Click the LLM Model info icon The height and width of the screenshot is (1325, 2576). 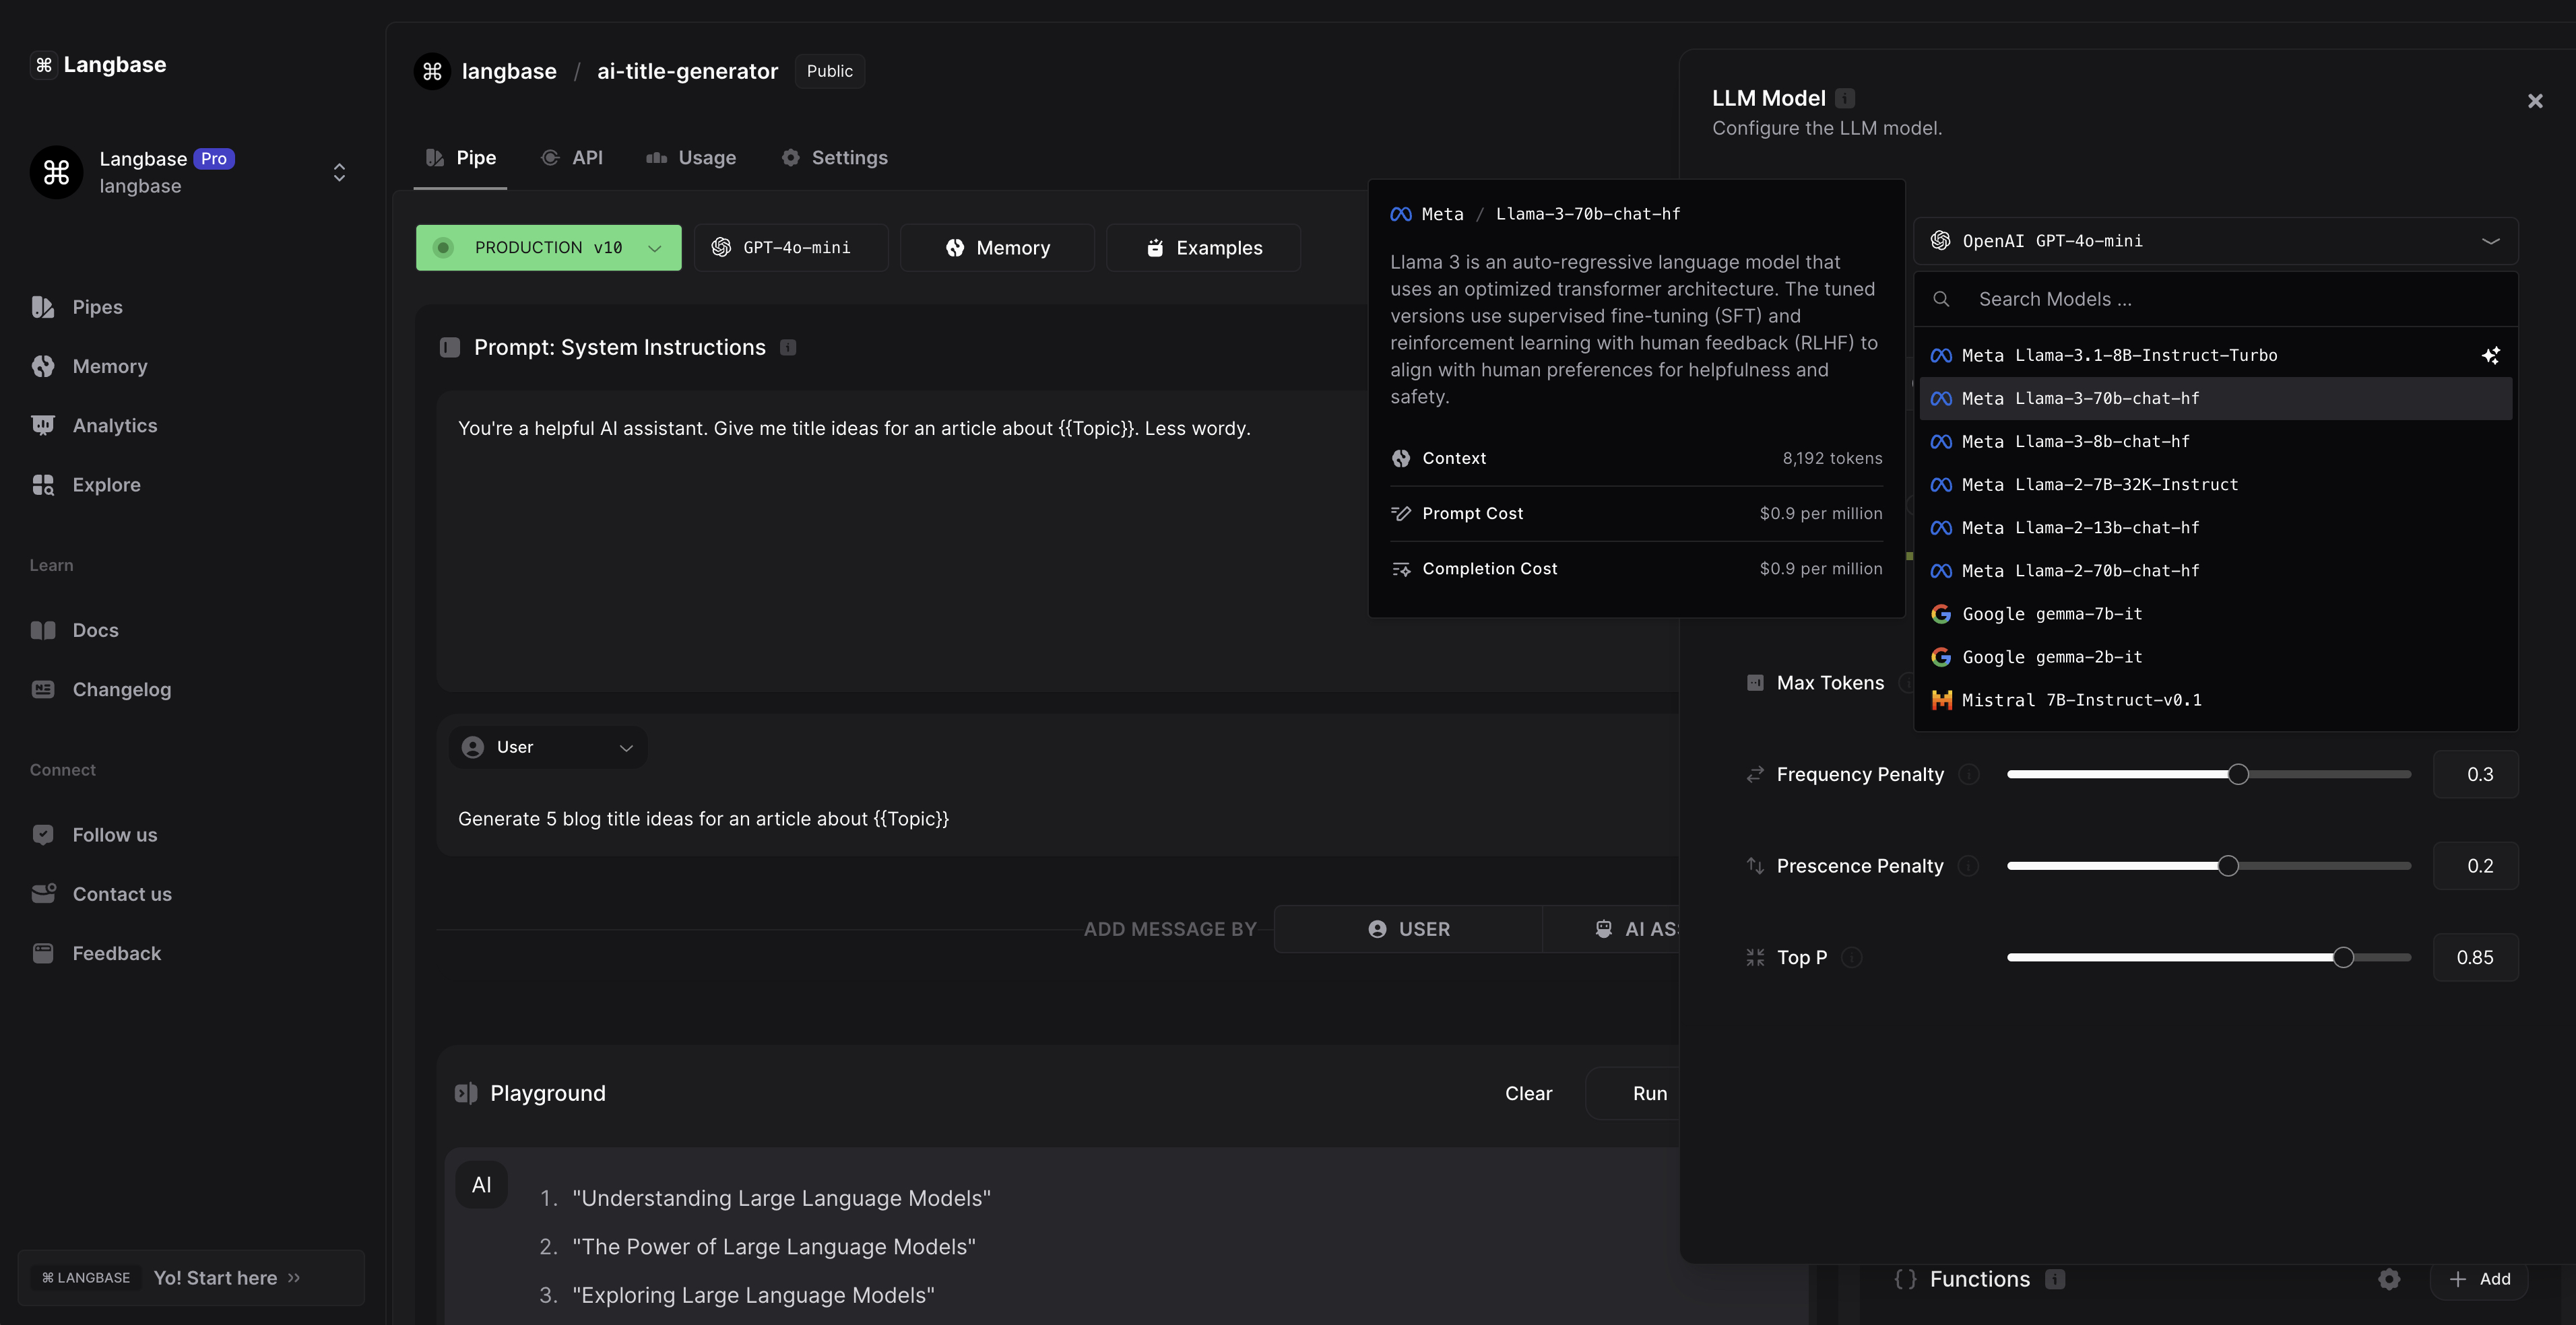click(1845, 98)
